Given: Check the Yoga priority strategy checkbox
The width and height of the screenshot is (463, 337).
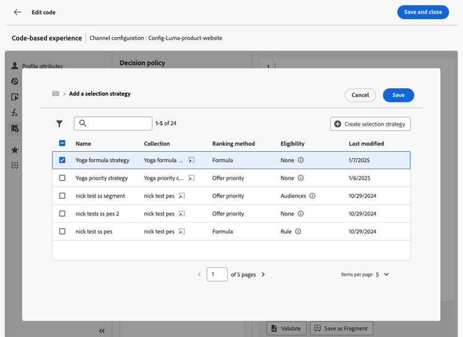Looking at the screenshot, I should click(x=62, y=178).
